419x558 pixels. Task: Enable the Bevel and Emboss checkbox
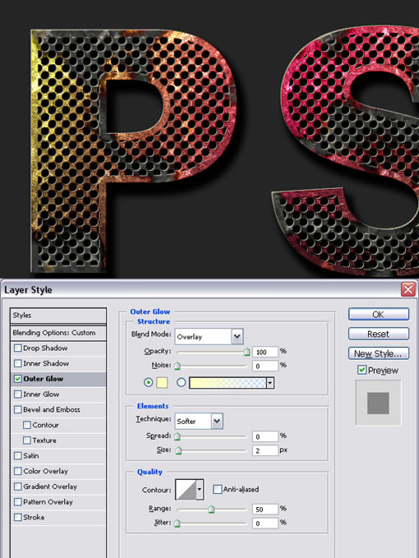click(18, 409)
